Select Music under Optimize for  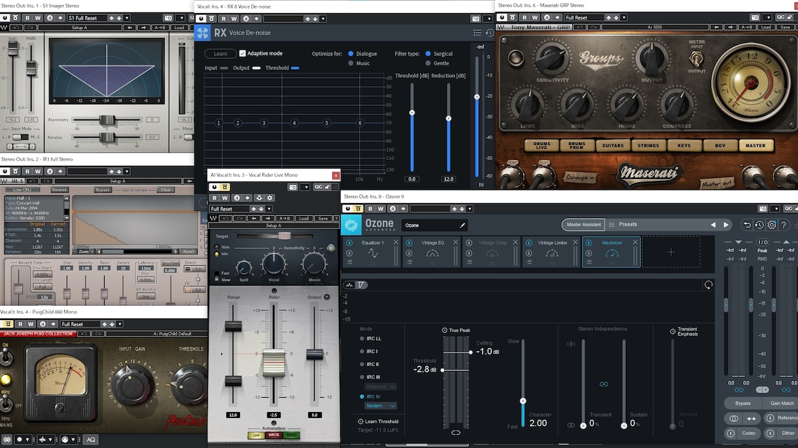351,63
